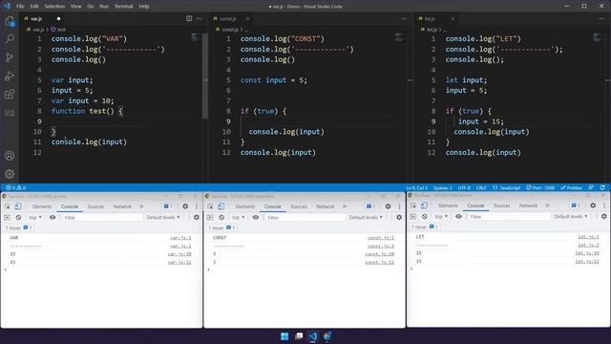Image resolution: width=611 pixels, height=344 pixels.
Task: Clear console in the const DevTools window
Action: click(x=221, y=217)
